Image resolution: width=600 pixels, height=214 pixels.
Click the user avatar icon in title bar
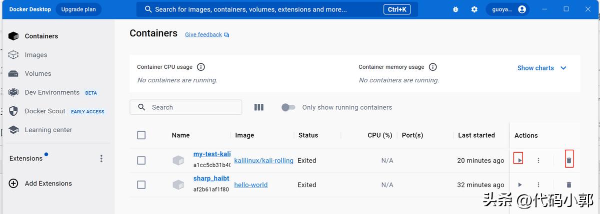(522, 9)
